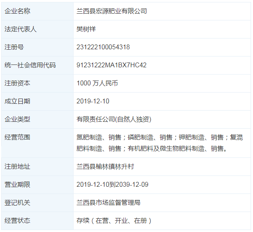Select registered address 兰西县榆林镇林升村
The image size is (253, 232).
pyautogui.click(x=108, y=167)
